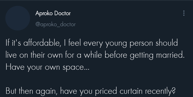
Task: Click the word "recently?" at the tweet's end
Action: (x=160, y=91)
